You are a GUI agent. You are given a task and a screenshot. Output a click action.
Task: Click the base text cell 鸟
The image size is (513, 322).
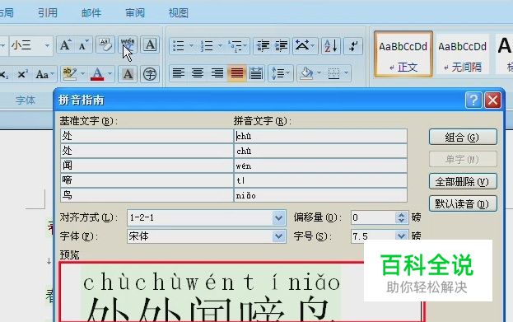[147, 195]
